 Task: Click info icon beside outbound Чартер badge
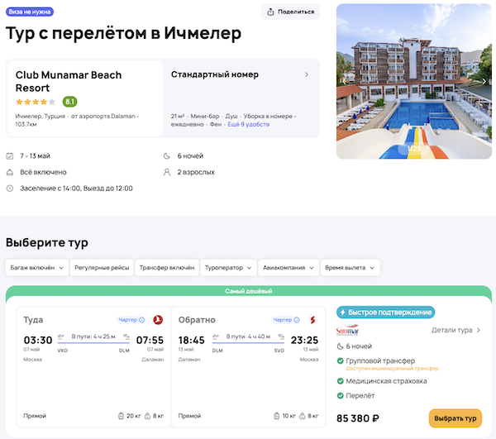(141, 320)
